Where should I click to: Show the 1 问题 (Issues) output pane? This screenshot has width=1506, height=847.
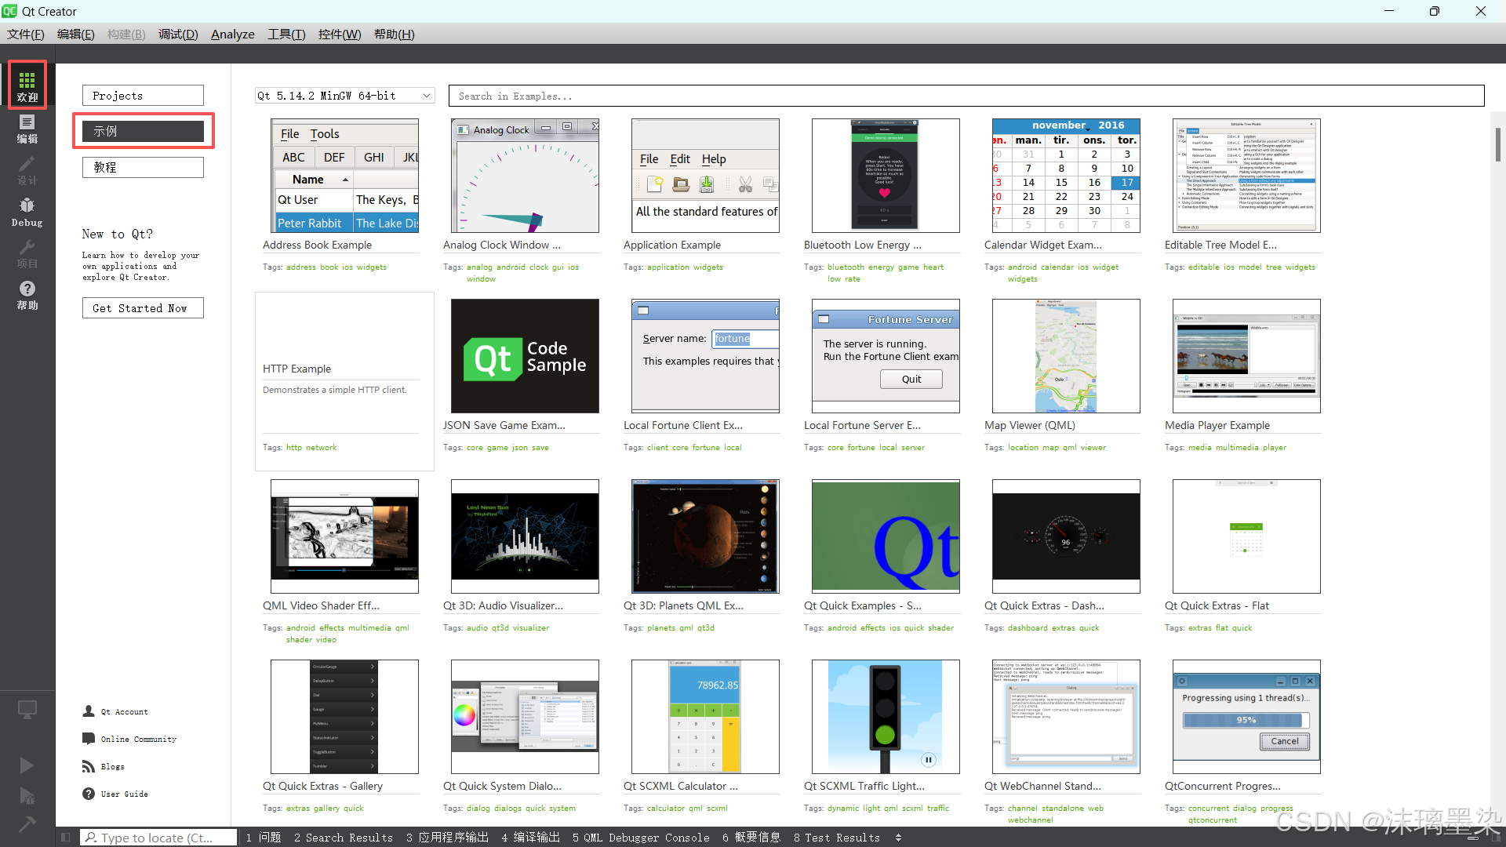point(264,838)
